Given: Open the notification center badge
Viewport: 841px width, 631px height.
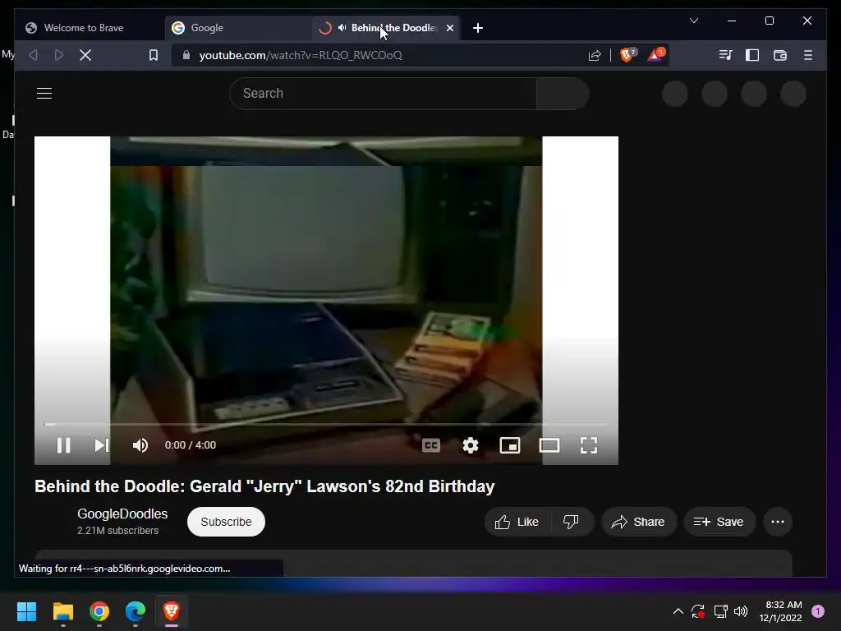Looking at the screenshot, I should click(818, 611).
